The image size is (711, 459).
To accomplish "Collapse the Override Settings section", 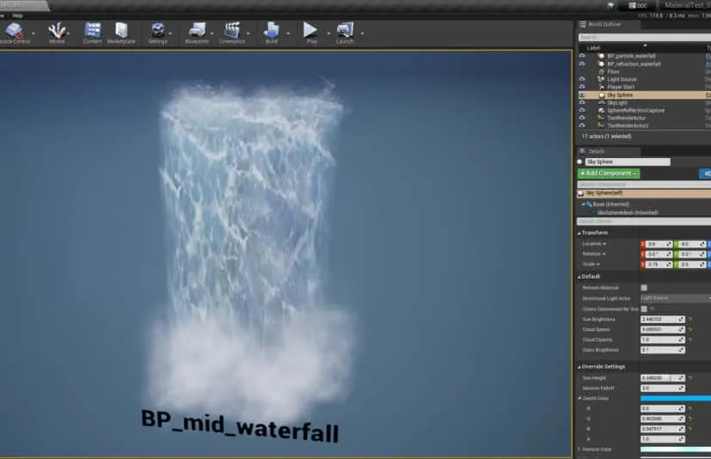I will [579, 366].
